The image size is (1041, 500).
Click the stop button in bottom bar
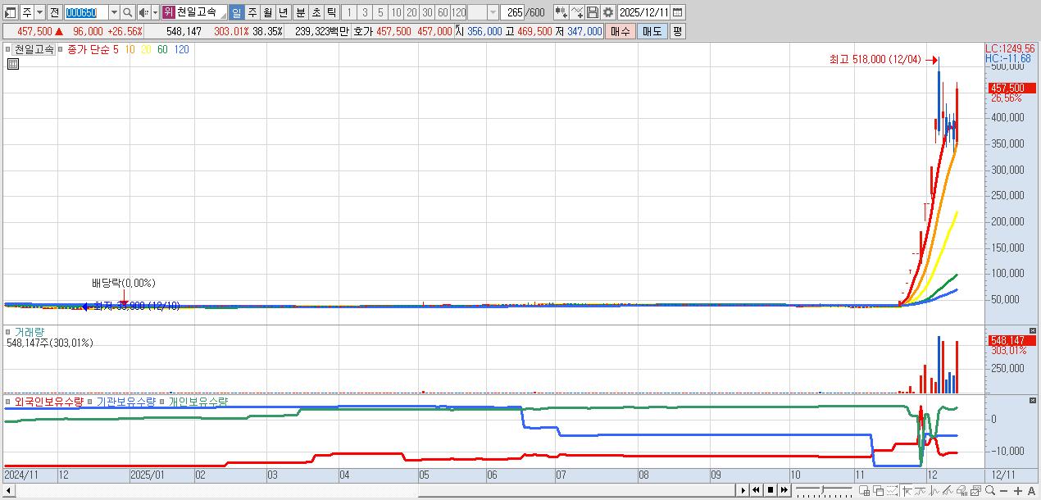[x=771, y=490]
